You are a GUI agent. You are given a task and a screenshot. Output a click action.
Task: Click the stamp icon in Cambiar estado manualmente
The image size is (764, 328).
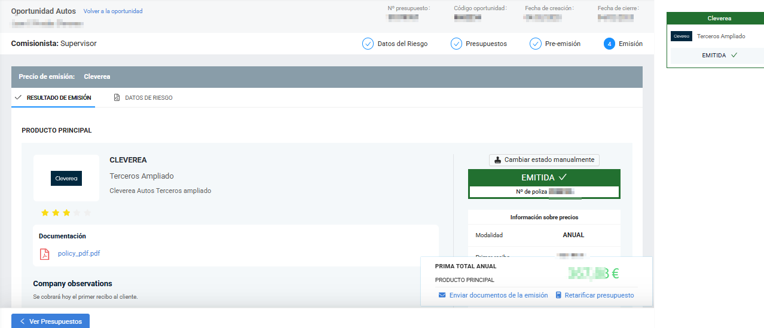click(x=498, y=160)
